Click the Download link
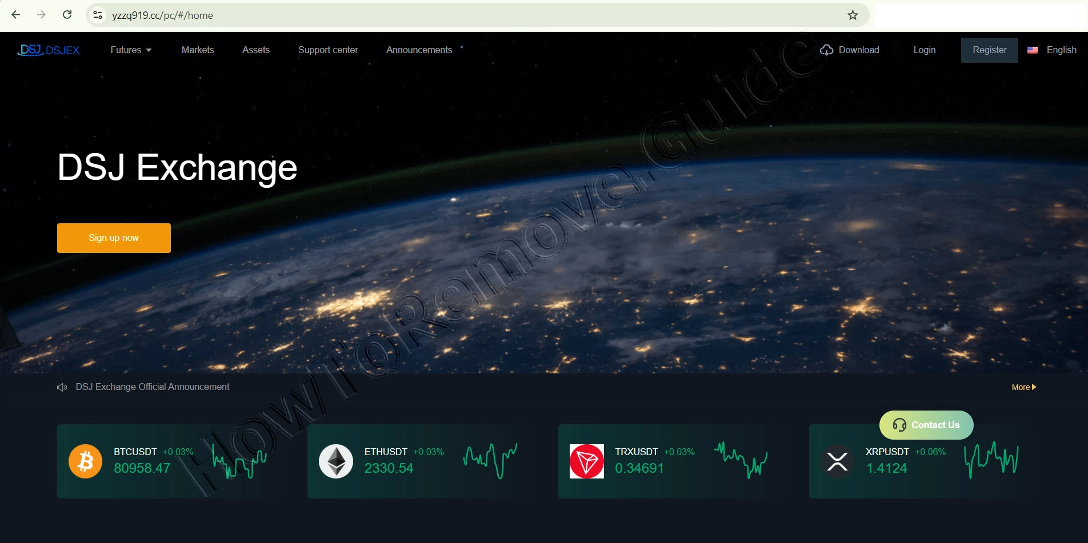The width and height of the screenshot is (1088, 543). (859, 50)
